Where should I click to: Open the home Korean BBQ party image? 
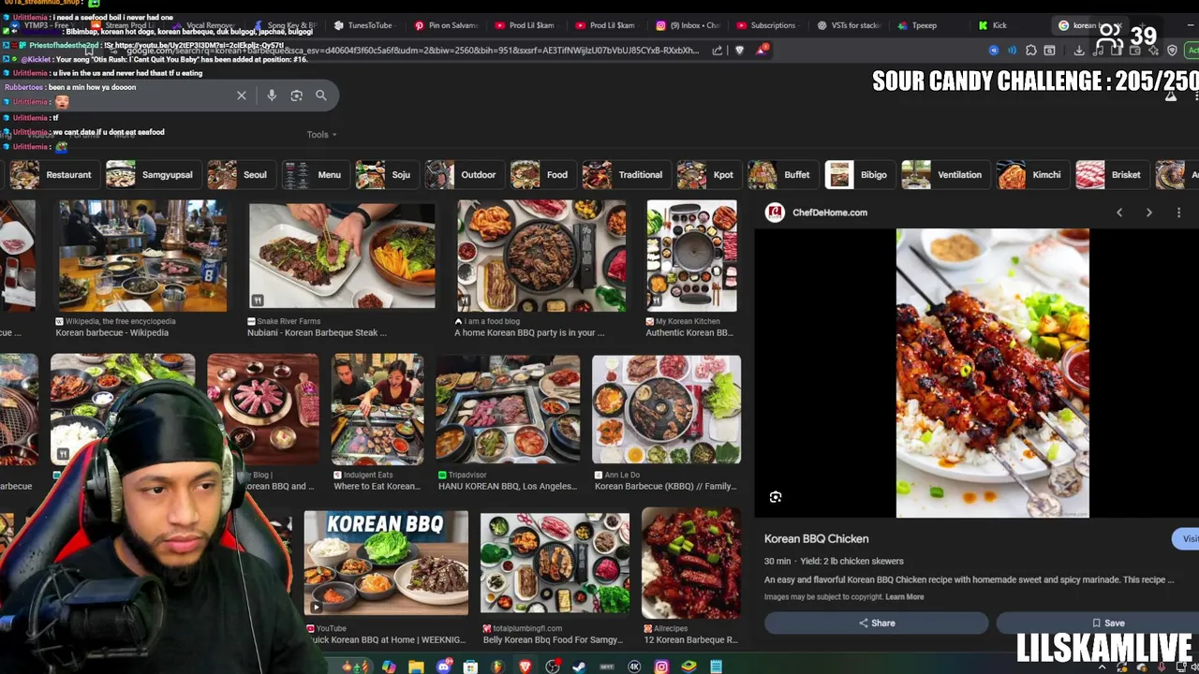click(541, 256)
